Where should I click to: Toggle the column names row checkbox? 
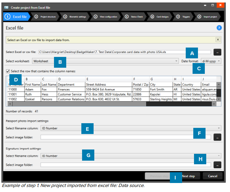click(8, 71)
